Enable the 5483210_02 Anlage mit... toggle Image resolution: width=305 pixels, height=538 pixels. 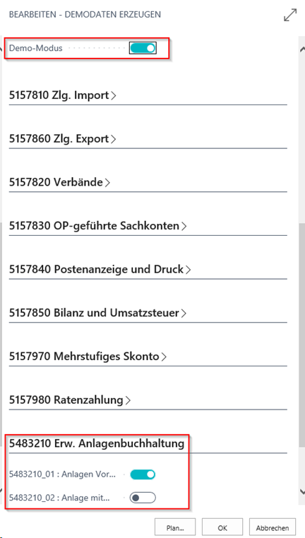click(x=143, y=498)
